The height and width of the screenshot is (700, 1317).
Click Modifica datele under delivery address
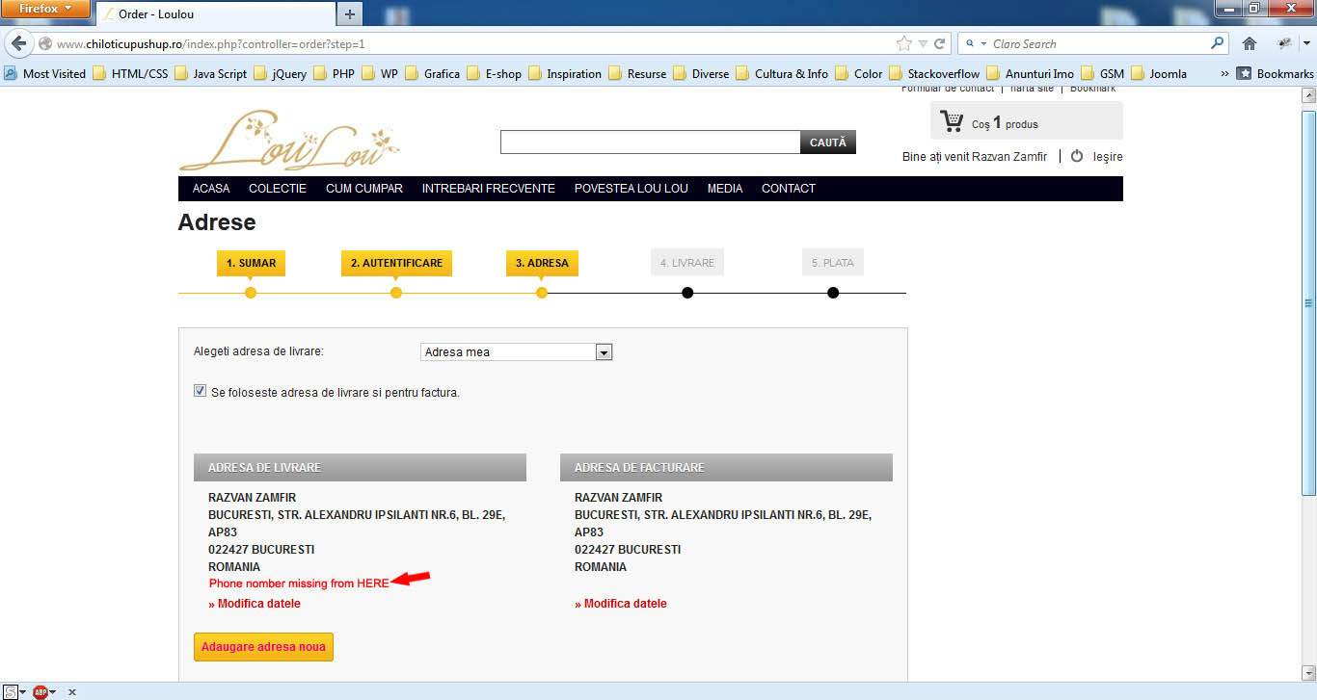click(x=255, y=604)
